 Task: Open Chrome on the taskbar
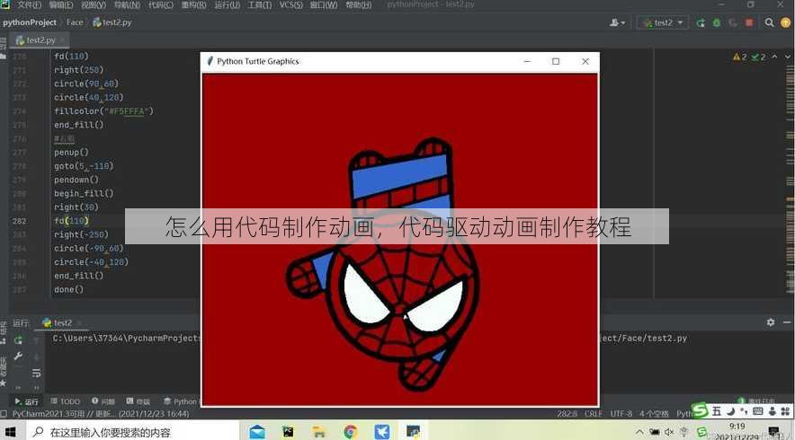[x=351, y=432]
